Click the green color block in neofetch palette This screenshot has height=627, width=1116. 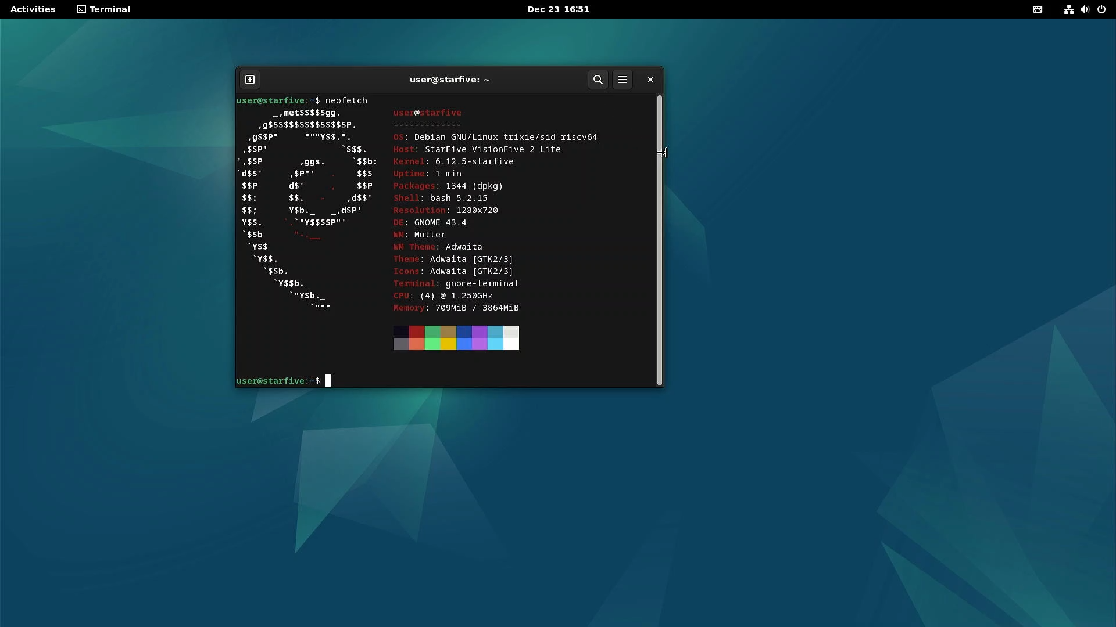tap(432, 331)
